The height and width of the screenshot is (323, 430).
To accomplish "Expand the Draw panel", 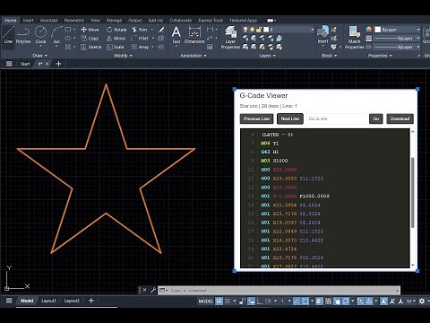I will [39, 56].
